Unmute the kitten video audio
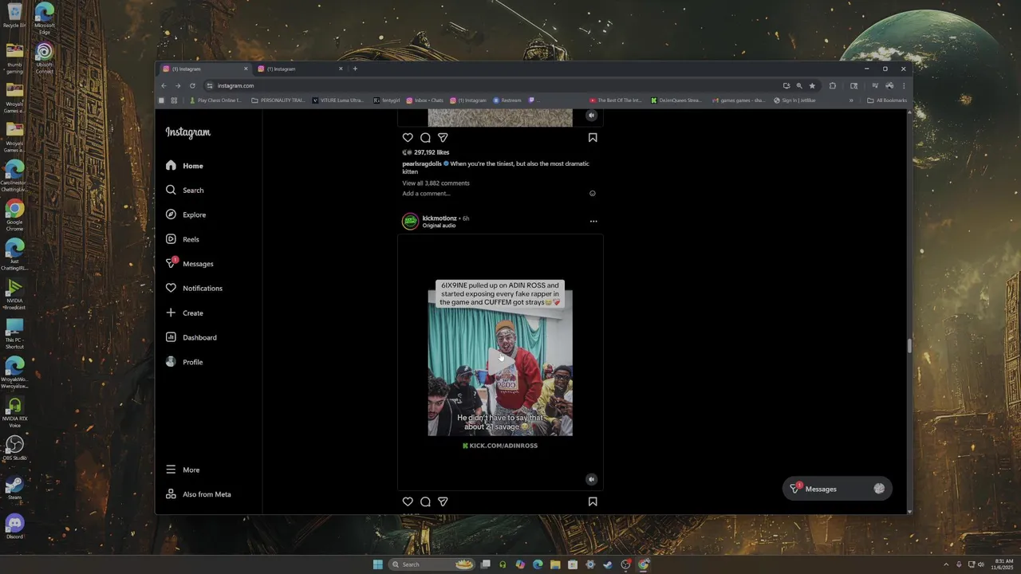This screenshot has height=574, width=1021. pyautogui.click(x=591, y=116)
